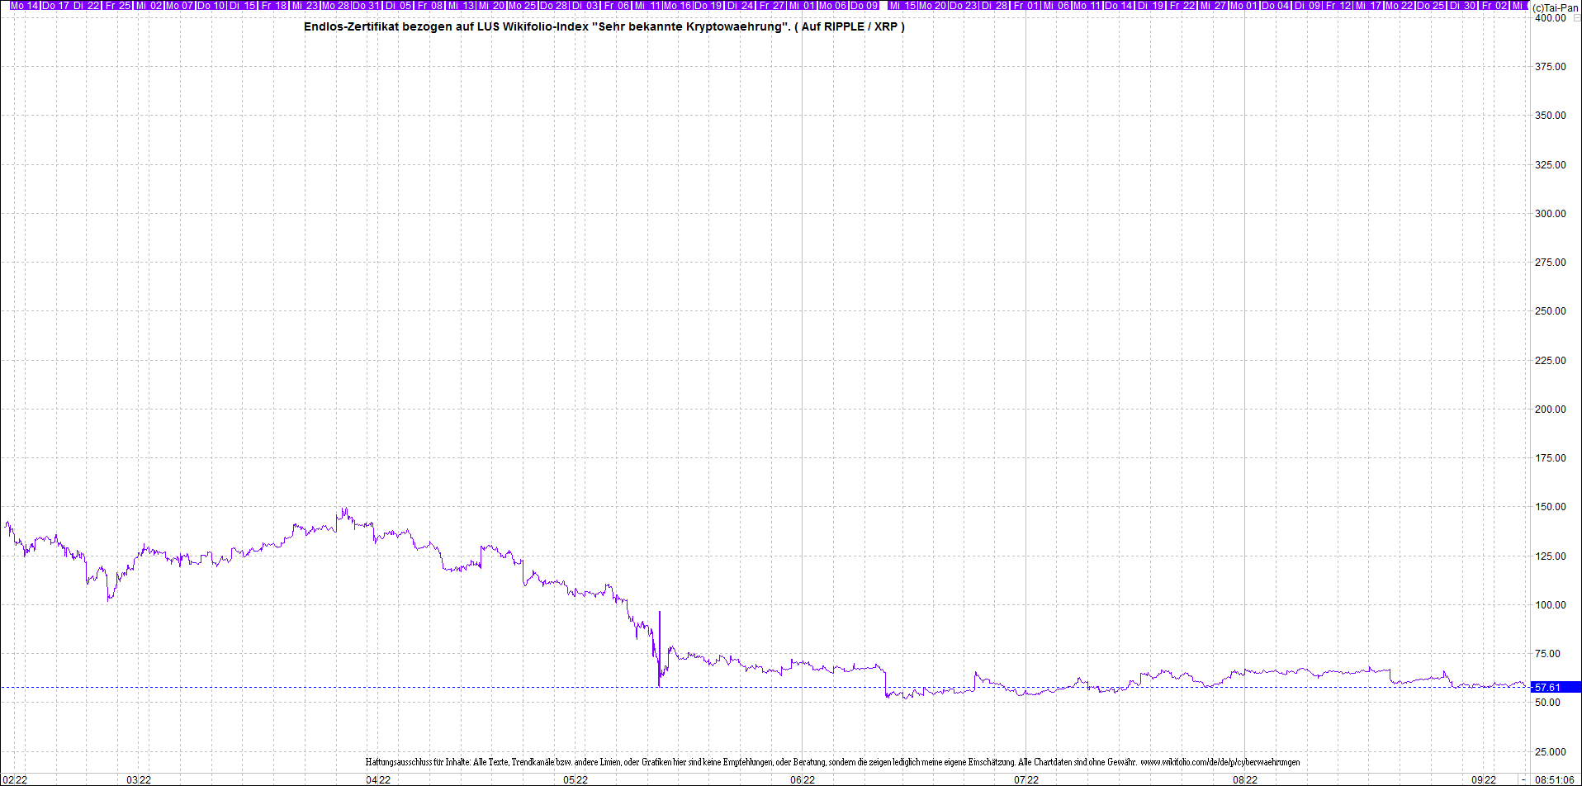Click the 75.00 price axis label

[x=1547, y=654]
